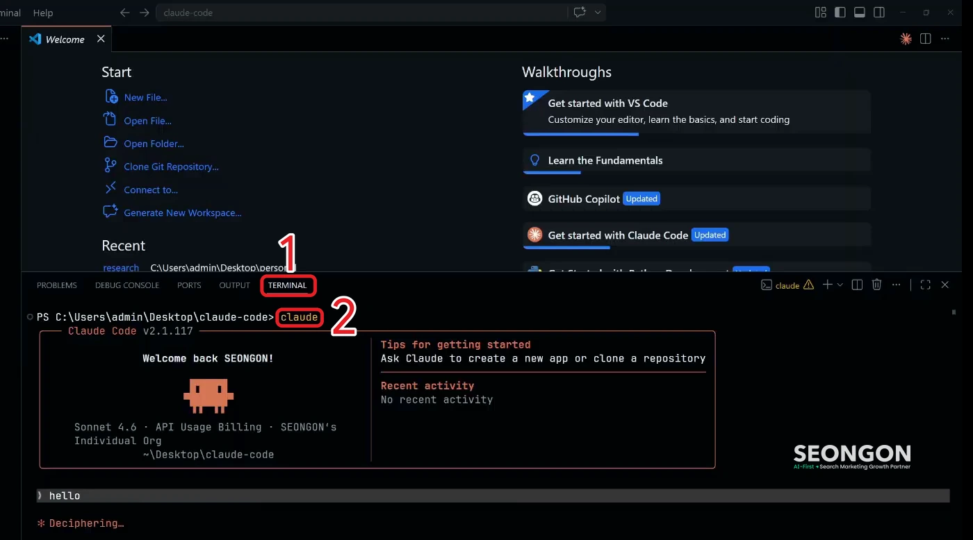Click the Connect to remote icon
973x540 pixels.
pos(111,188)
